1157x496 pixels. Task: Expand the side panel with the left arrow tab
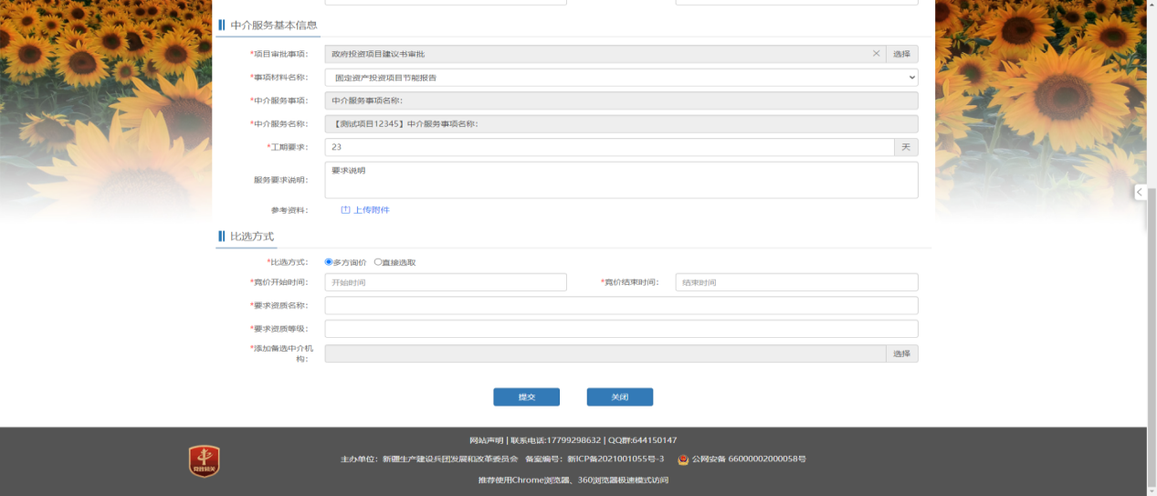(x=1140, y=192)
